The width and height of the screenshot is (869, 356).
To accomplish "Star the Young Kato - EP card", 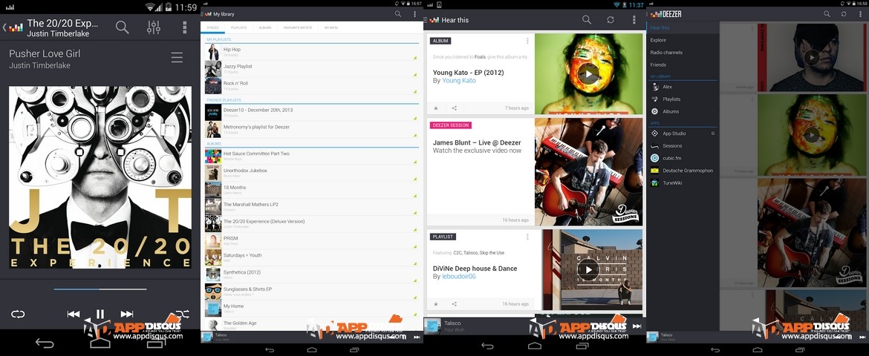I will (x=436, y=108).
